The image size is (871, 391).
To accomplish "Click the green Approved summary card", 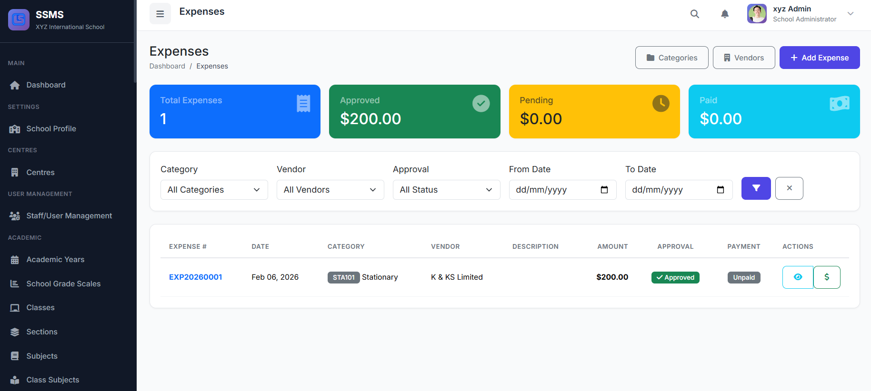I will [x=414, y=112].
